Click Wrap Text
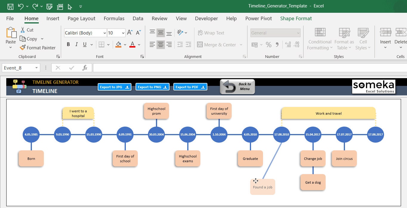Viewport: 407px width, 208px height. coord(211,33)
